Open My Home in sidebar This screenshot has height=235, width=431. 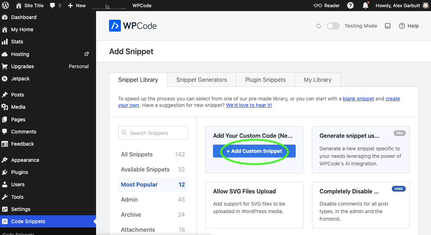(48, 29)
